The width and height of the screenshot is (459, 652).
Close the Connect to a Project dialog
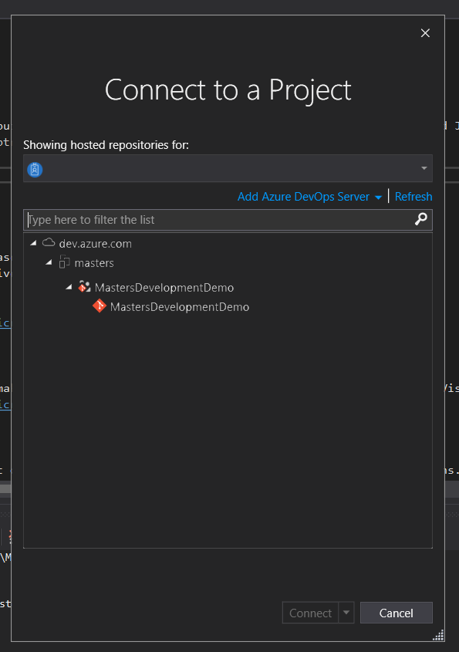coord(425,33)
